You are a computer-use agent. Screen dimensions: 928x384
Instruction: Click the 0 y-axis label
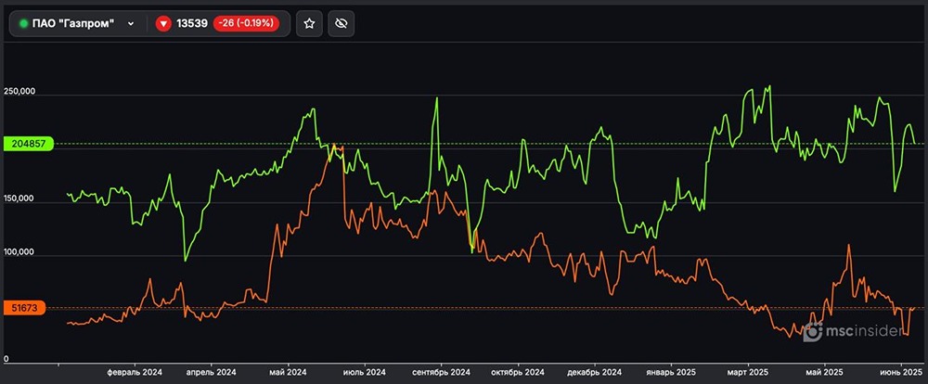(x=6, y=359)
